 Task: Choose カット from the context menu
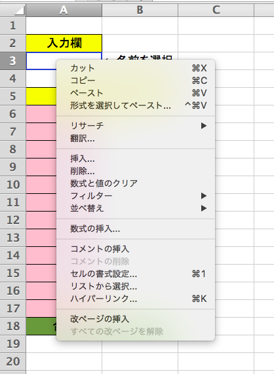point(136,68)
